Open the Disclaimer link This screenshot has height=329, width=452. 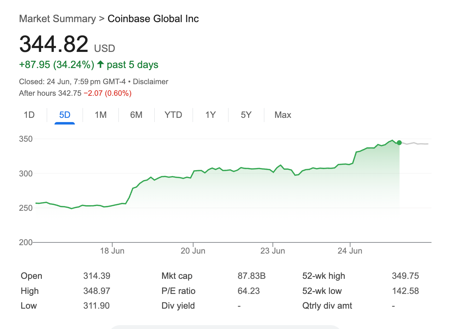click(150, 82)
